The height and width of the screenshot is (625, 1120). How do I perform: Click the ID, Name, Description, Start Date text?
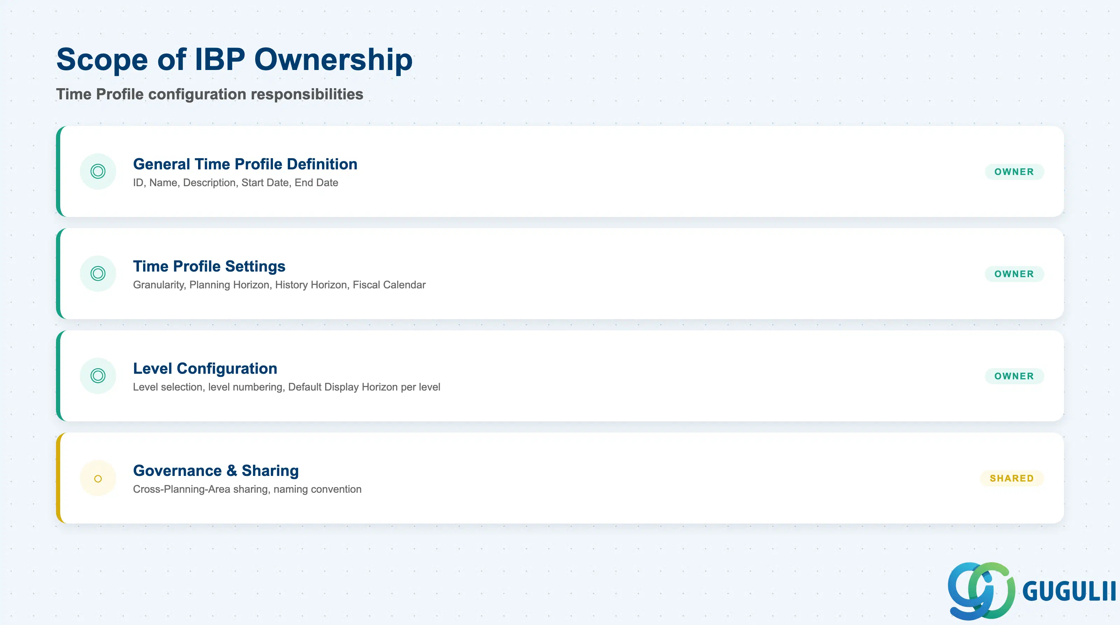pyautogui.click(x=236, y=183)
